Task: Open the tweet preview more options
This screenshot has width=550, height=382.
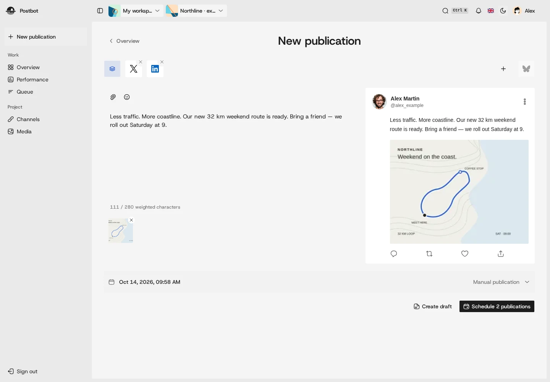Action: tap(525, 102)
